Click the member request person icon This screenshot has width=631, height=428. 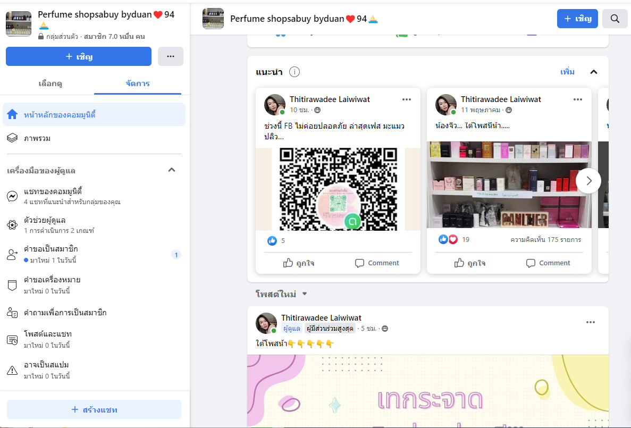12,255
